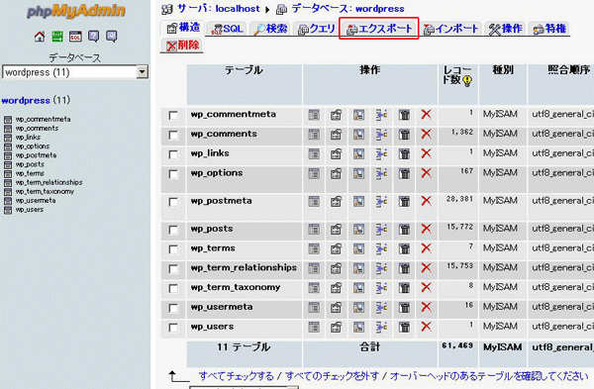The height and width of the screenshot is (389, 594).
Task: Open the search icon for wp_users
Action: pos(358,327)
